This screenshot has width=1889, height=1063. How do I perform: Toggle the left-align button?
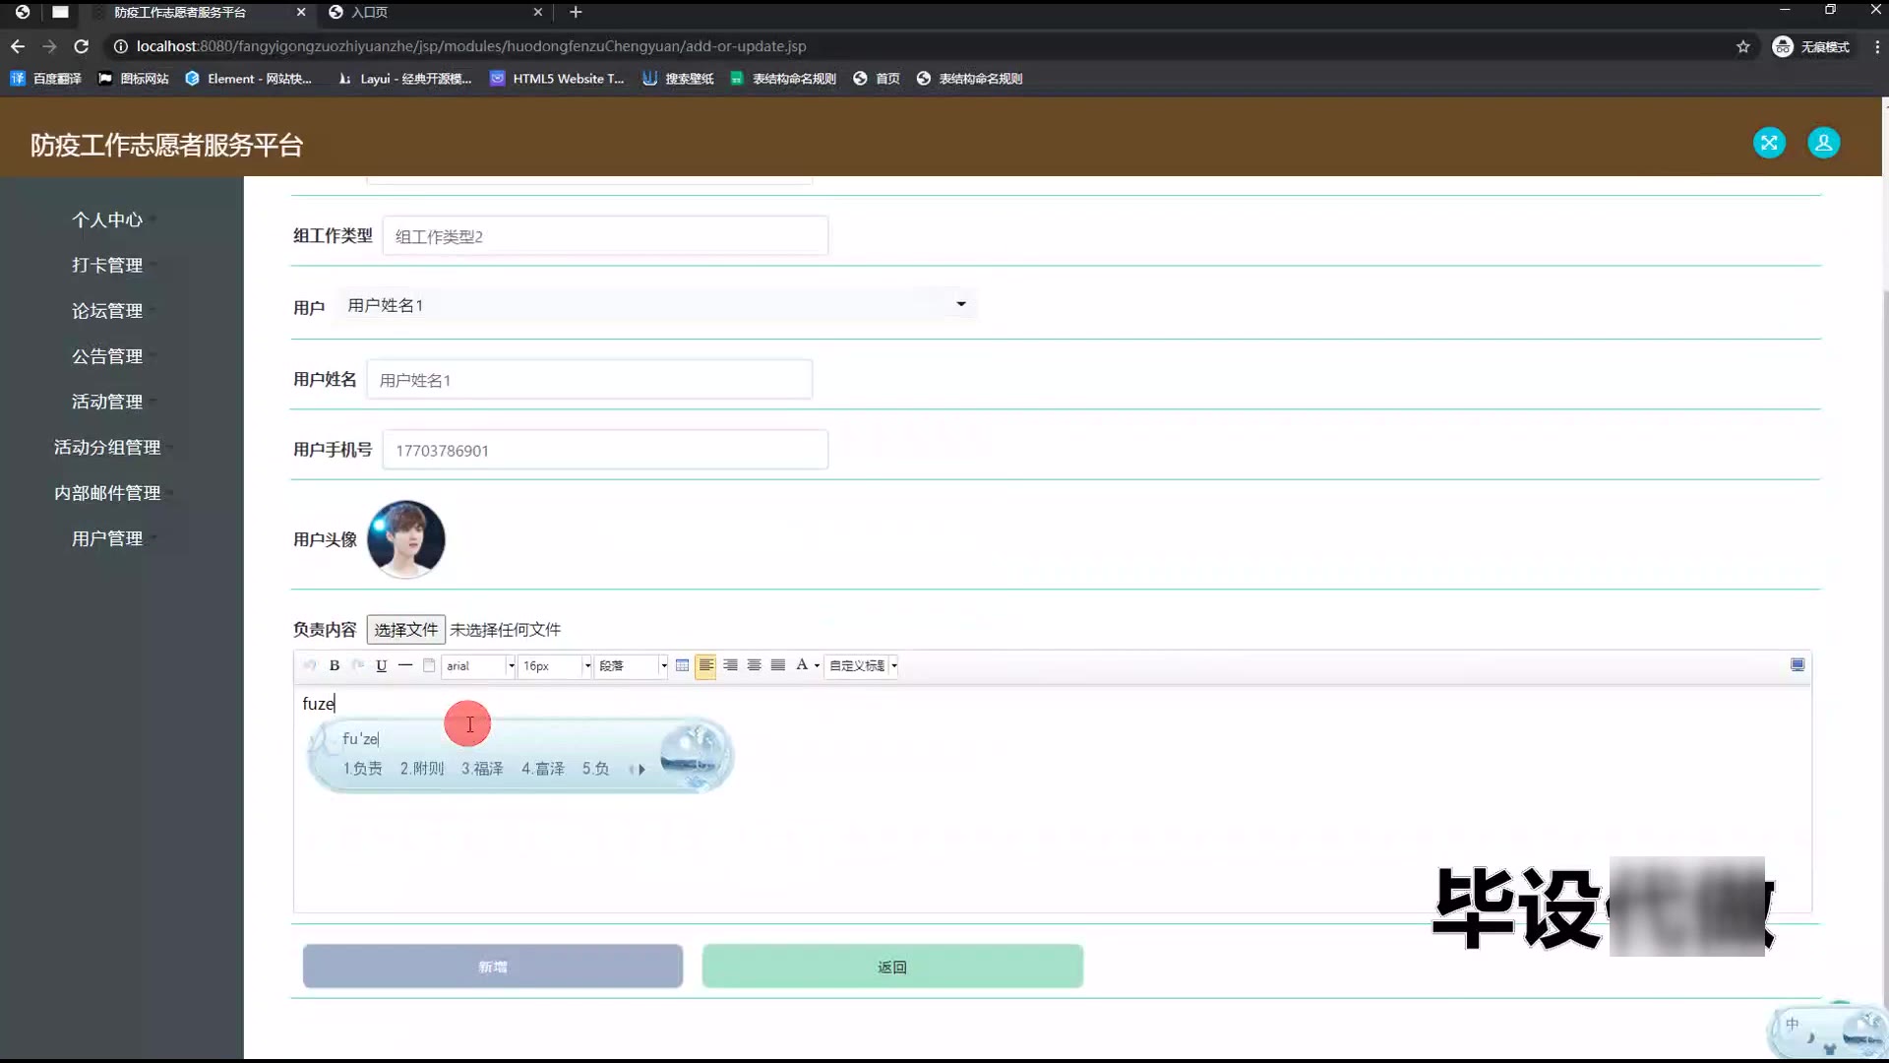705,665
